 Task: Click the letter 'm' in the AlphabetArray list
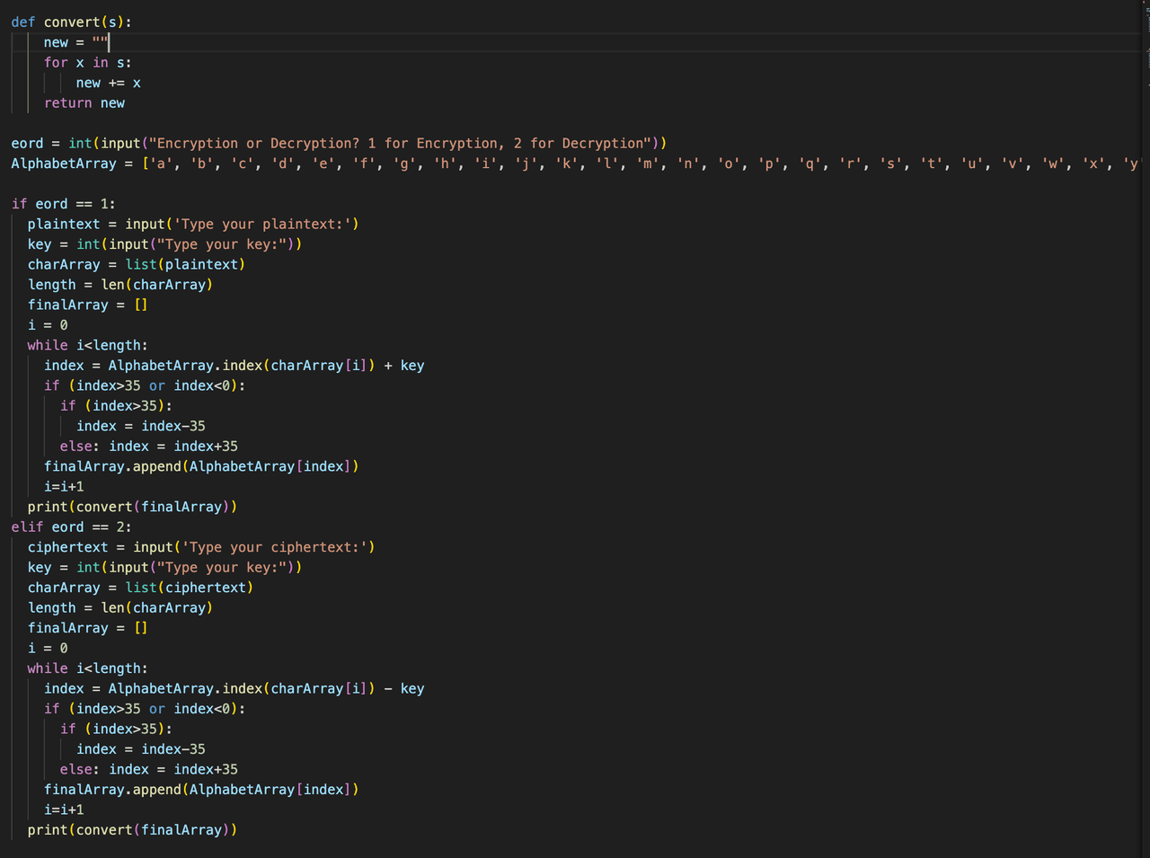click(647, 164)
